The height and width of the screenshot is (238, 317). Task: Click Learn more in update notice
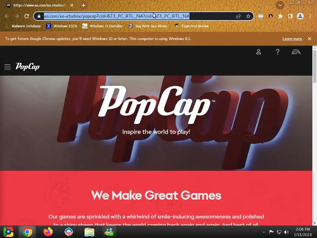[x=292, y=39]
